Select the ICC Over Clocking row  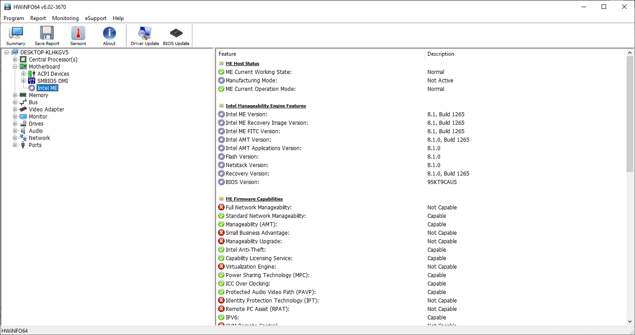tap(421, 284)
